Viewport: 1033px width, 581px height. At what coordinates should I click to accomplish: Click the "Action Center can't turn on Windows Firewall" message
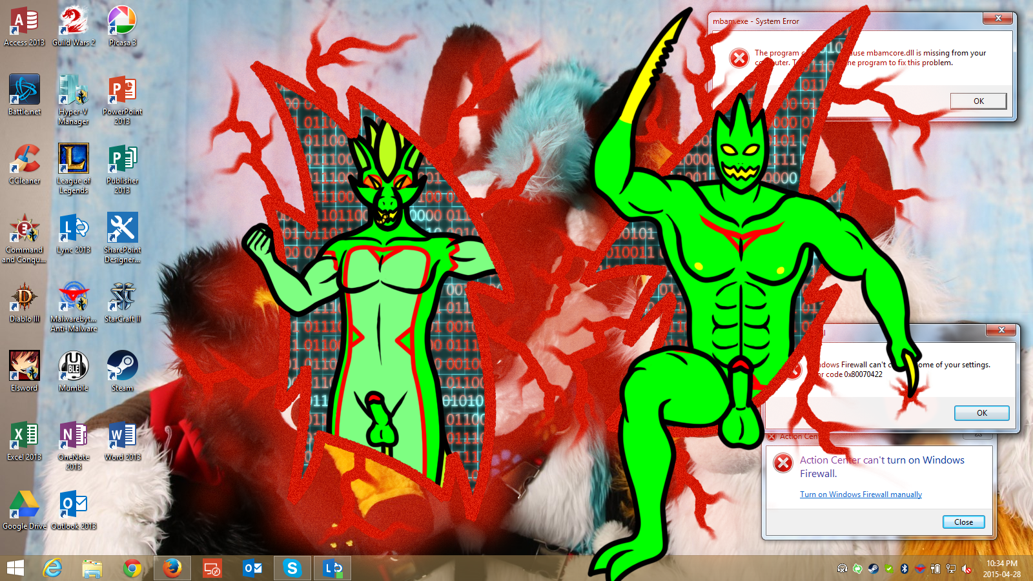coord(882,467)
